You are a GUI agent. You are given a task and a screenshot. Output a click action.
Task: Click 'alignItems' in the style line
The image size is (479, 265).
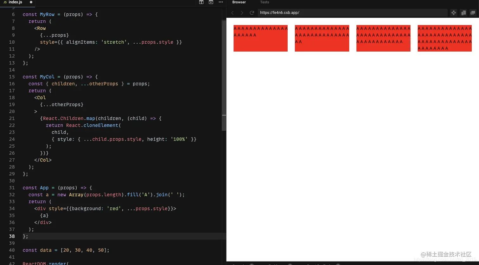80,42
